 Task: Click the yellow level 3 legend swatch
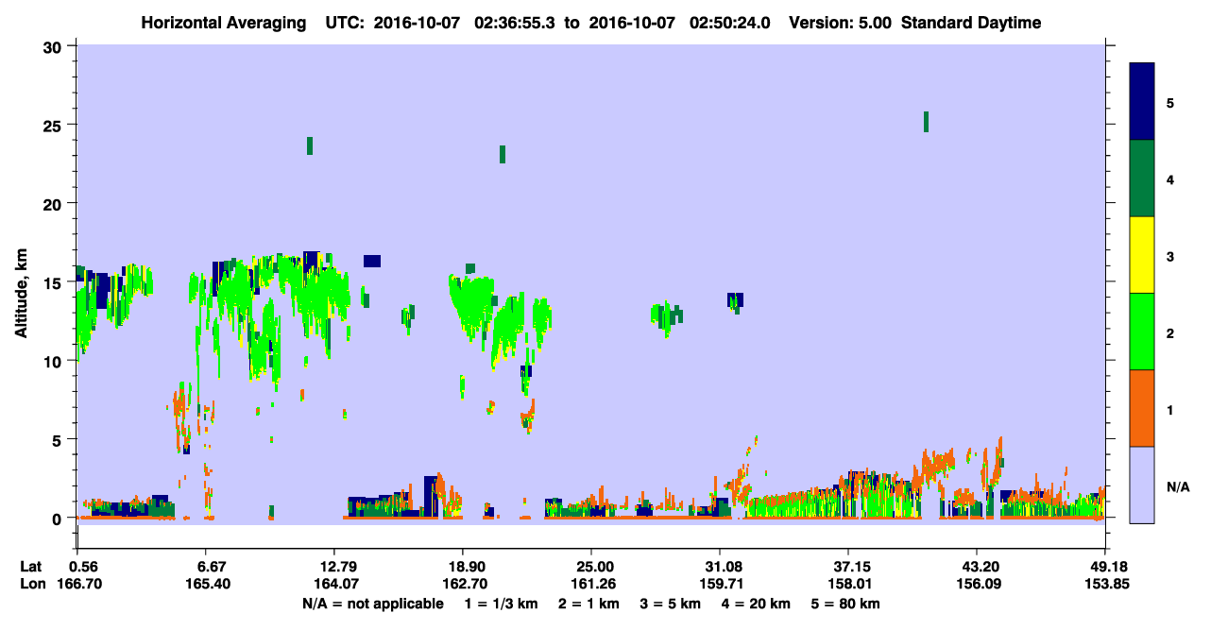click(1142, 255)
